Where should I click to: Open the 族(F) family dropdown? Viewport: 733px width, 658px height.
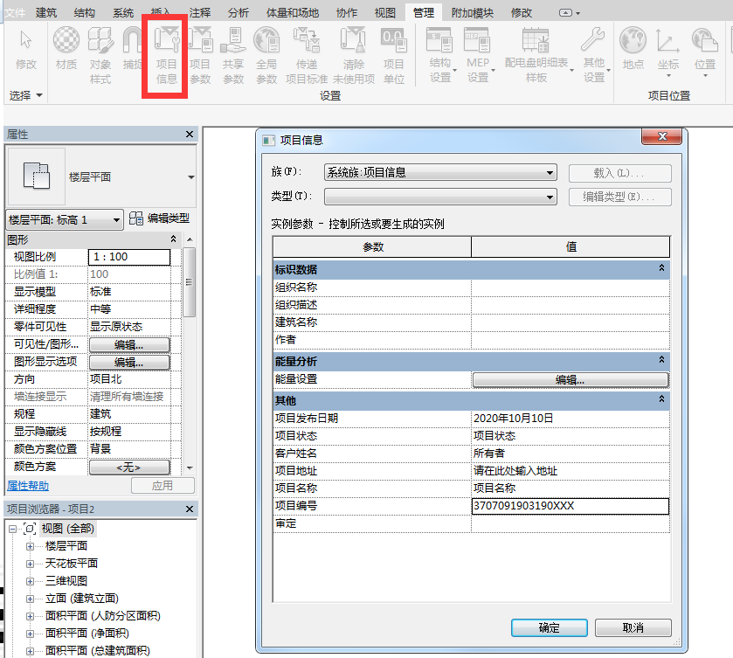tap(440, 172)
